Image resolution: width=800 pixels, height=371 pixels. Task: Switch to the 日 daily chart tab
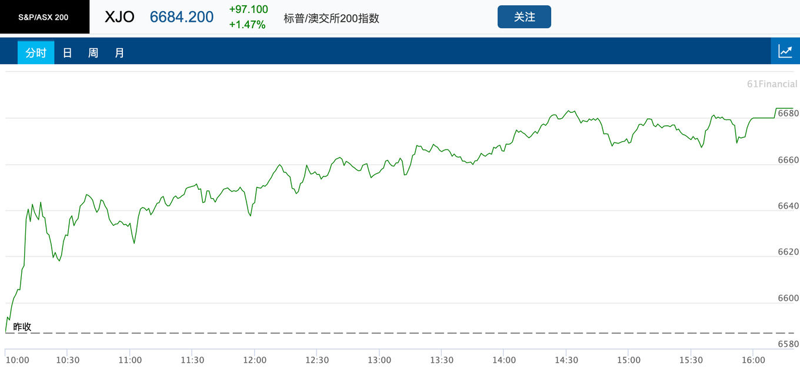point(68,53)
